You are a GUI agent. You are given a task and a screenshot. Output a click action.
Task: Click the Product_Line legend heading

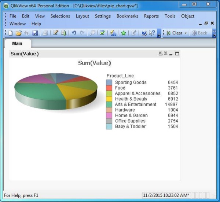(x=120, y=76)
